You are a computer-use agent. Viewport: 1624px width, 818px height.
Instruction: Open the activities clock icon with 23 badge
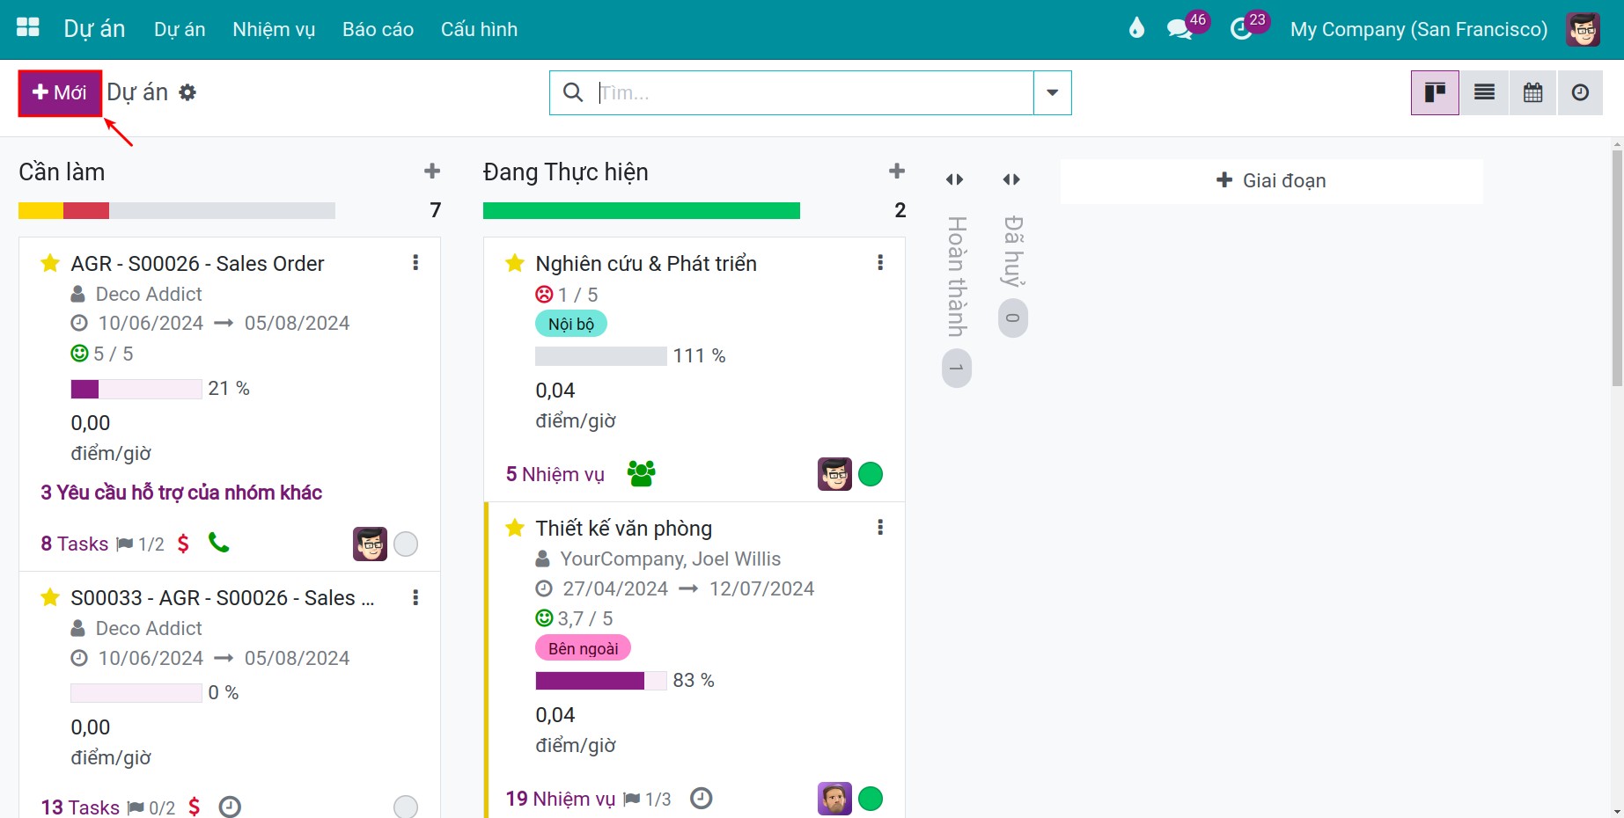click(x=1241, y=29)
